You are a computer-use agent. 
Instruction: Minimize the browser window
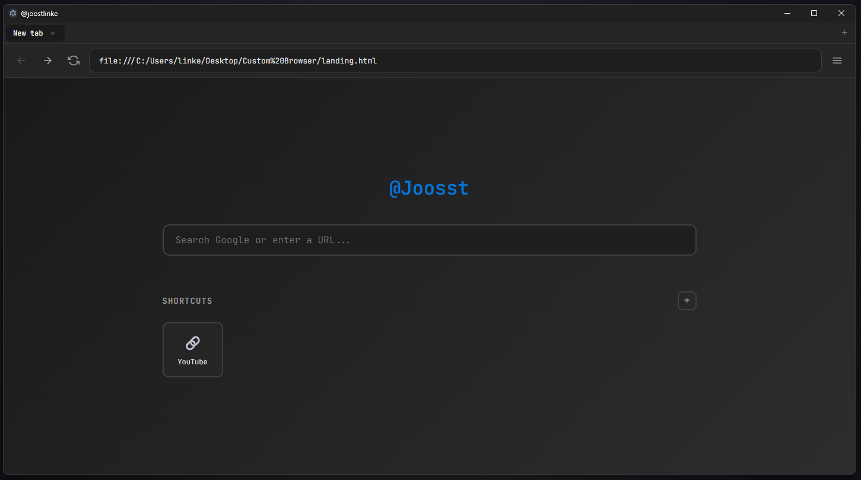click(787, 12)
